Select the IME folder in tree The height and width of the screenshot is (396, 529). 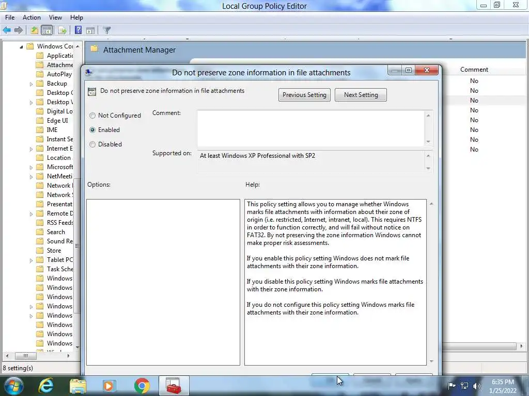pos(52,130)
